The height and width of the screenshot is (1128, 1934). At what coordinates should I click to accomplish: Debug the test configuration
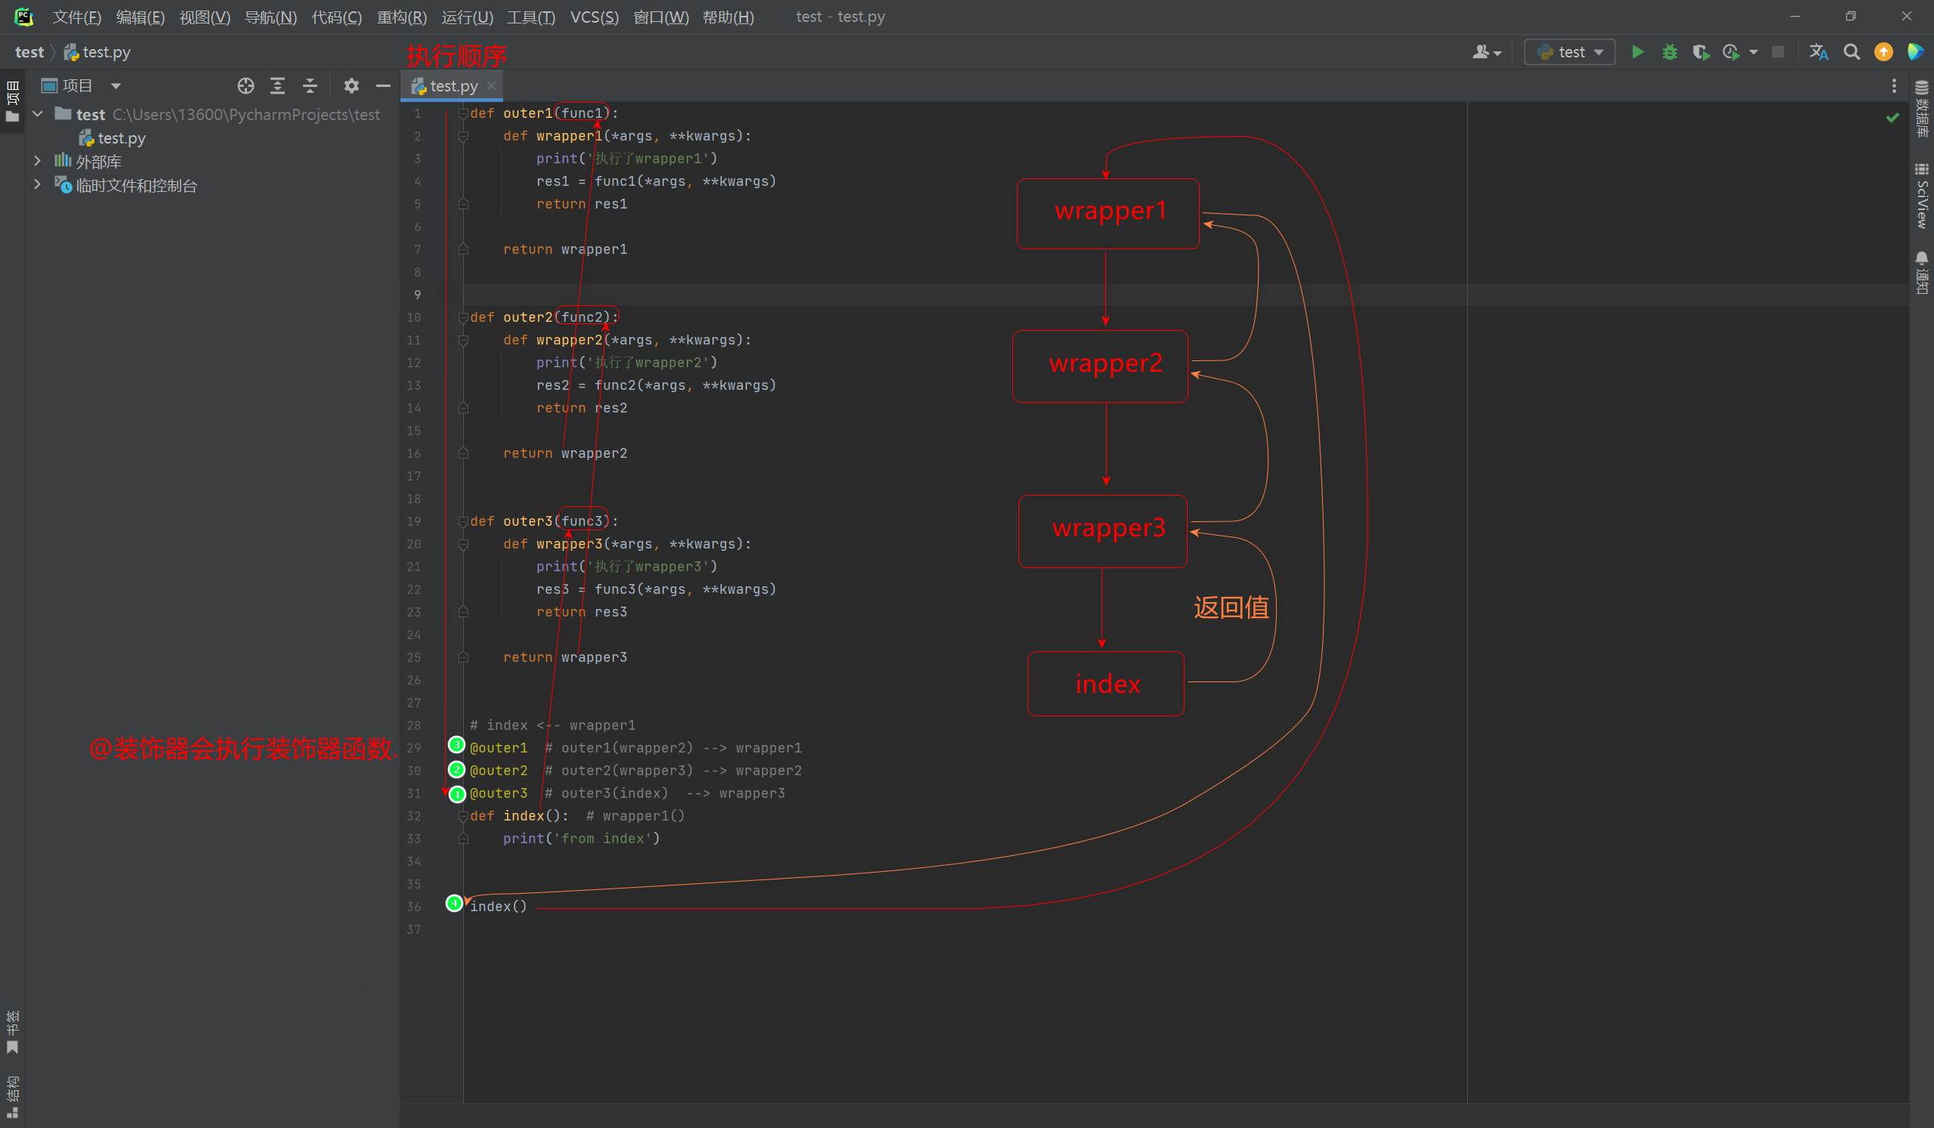tap(1670, 52)
